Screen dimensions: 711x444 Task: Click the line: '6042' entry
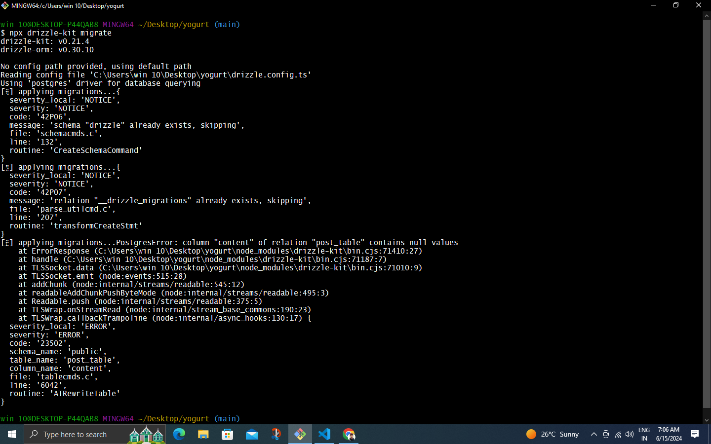[x=38, y=385]
